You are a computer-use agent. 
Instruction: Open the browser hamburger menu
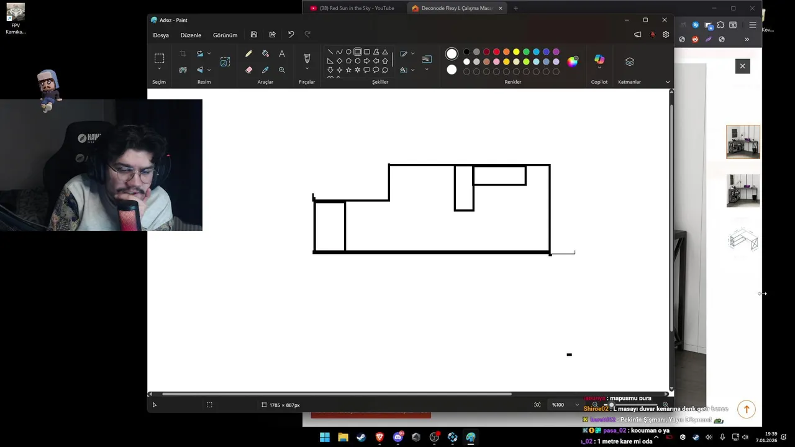(x=753, y=25)
